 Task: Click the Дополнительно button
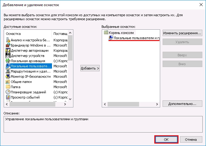click(182, 104)
